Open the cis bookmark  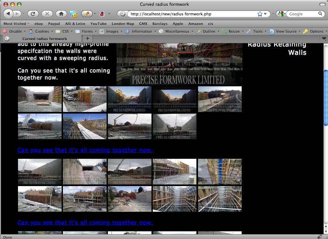pos(211,24)
